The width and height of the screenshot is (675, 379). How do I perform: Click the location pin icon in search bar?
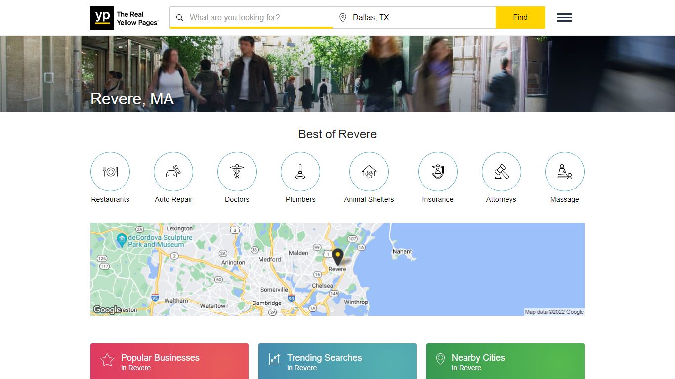point(342,18)
